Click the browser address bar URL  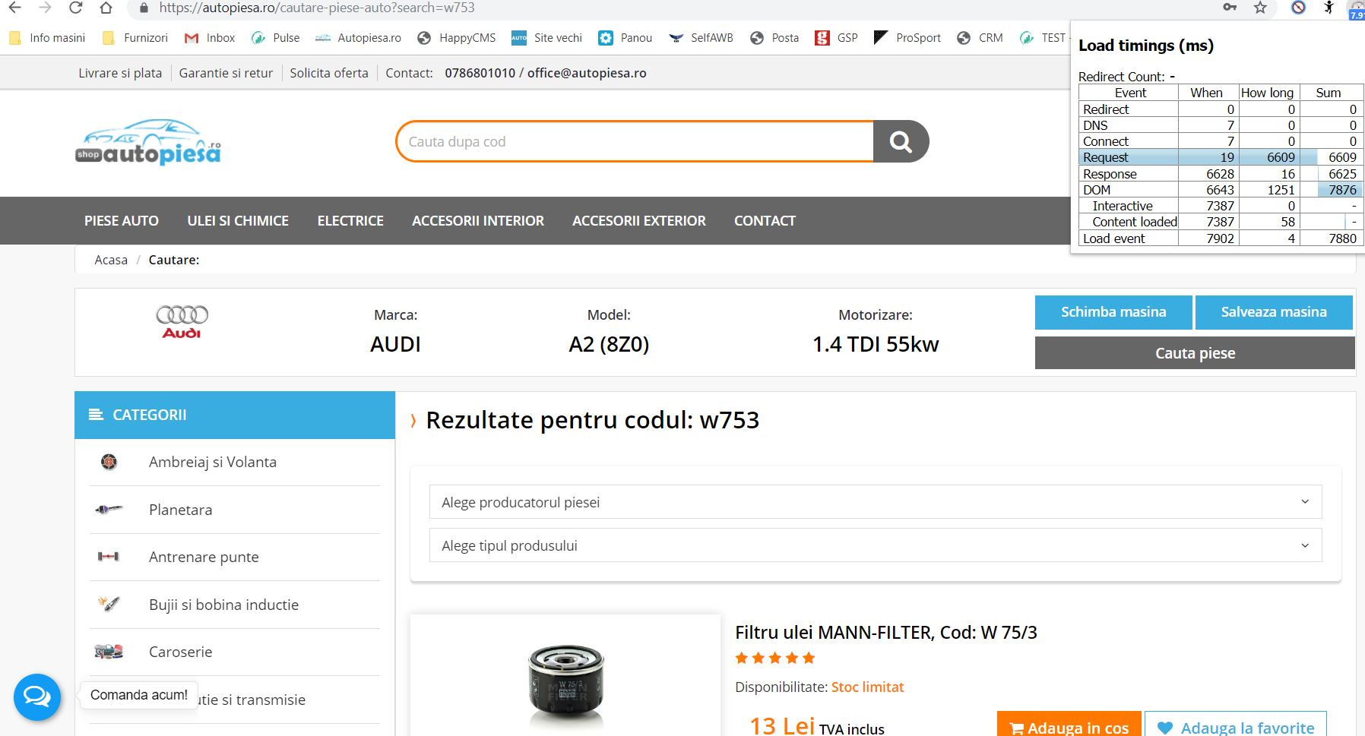coord(317,8)
